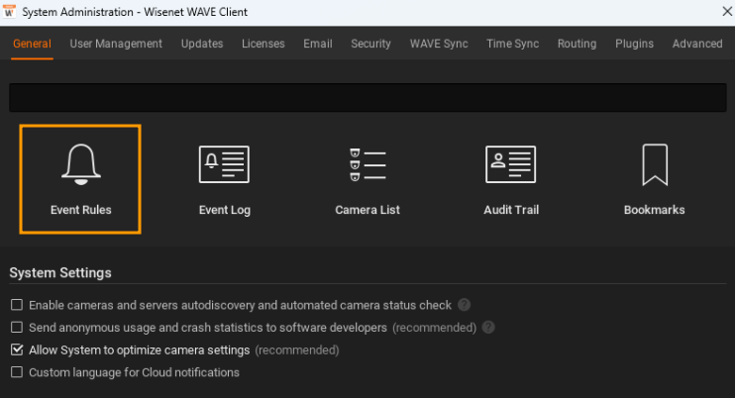Click the Wisenet WAVE app icon in title bar

(x=11, y=12)
